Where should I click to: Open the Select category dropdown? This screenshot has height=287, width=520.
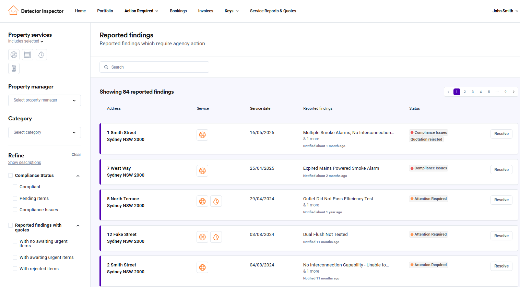coord(45,132)
